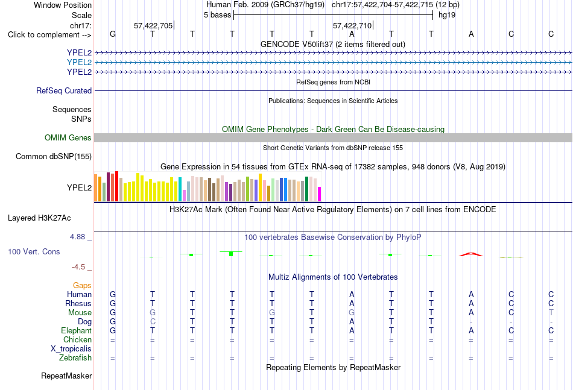Open the Sequences track label
Image resolution: width=573 pixels, height=390 pixels.
click(x=72, y=109)
